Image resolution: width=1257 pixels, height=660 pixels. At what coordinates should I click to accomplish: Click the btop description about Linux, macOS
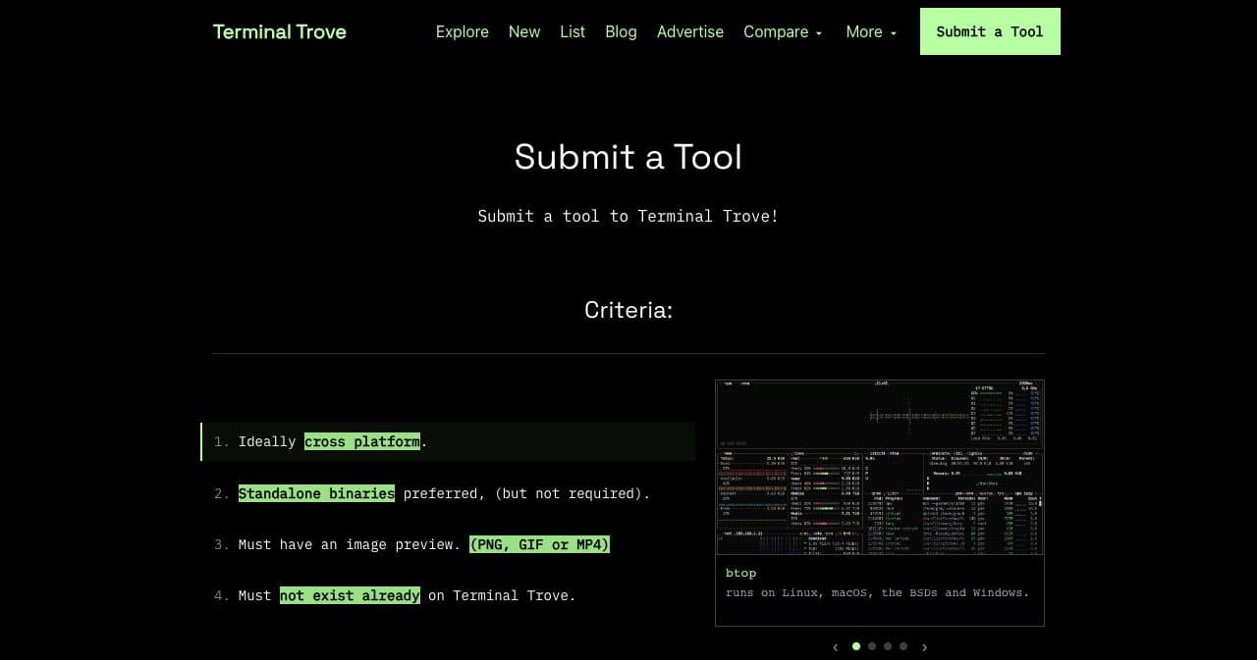point(878,592)
